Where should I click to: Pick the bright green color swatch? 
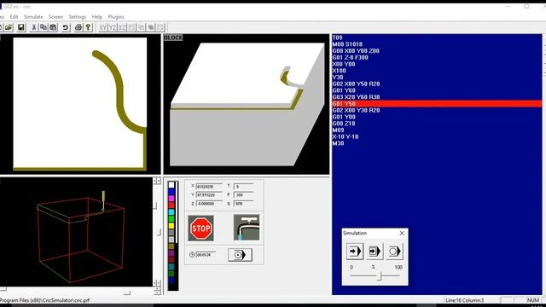[x=171, y=218]
